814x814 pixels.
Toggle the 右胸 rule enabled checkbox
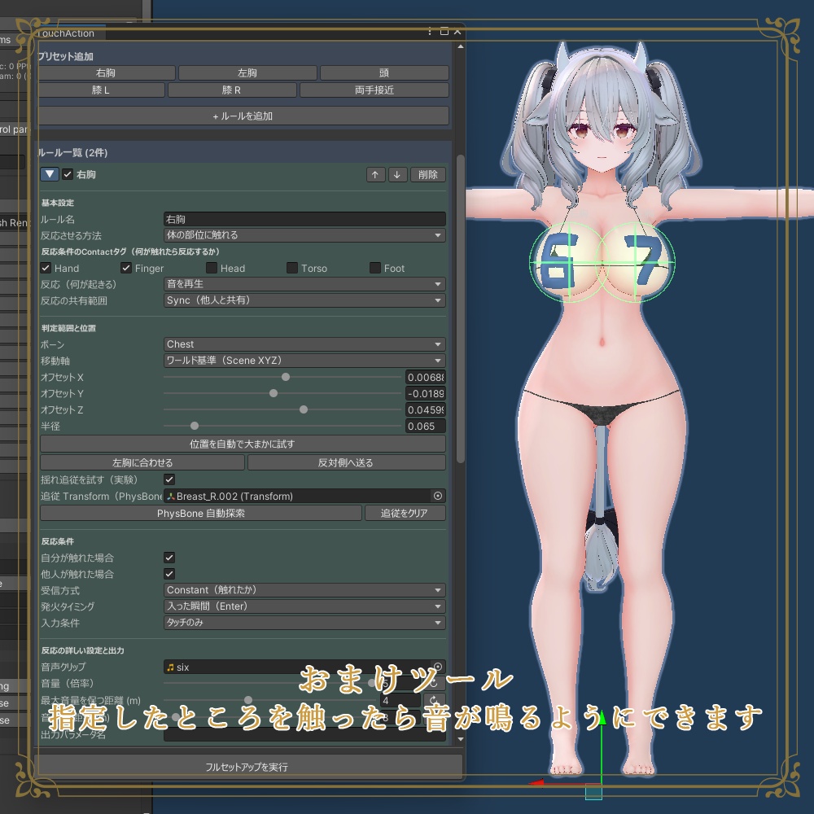[x=68, y=174]
